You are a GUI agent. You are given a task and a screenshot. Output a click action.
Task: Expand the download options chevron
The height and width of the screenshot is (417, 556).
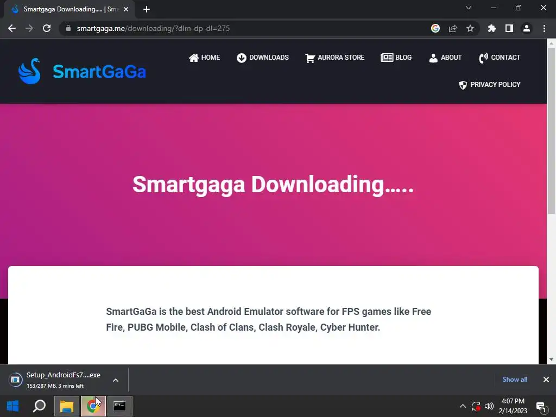(116, 380)
